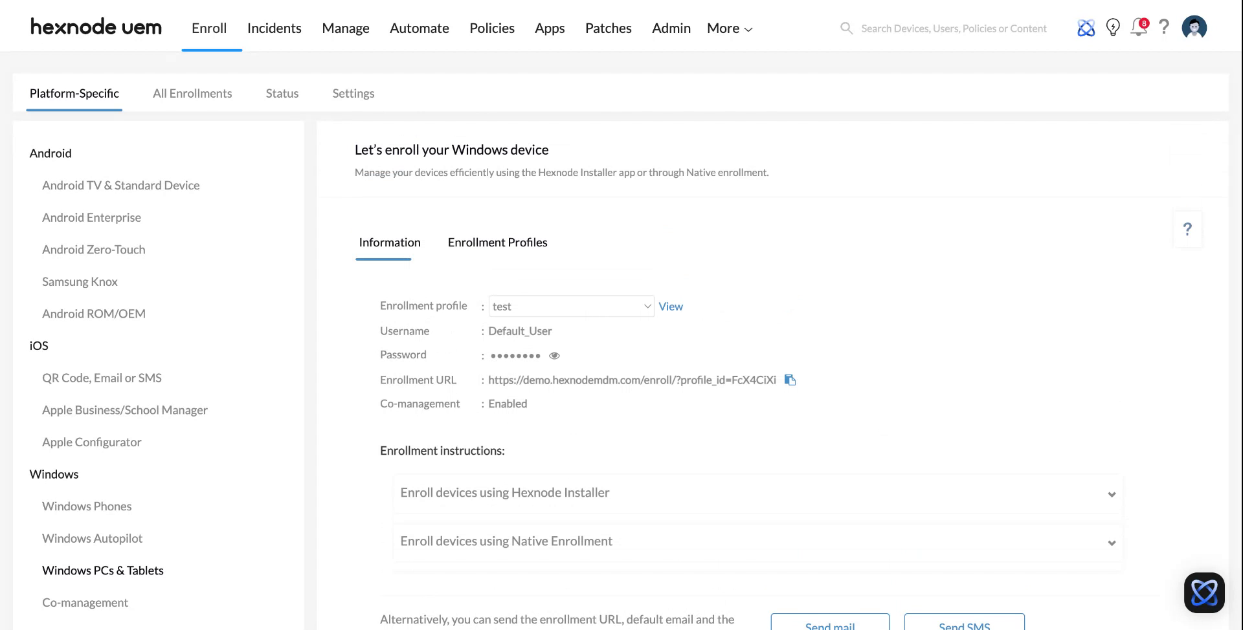
Task: Click the Send mail button
Action: click(830, 624)
